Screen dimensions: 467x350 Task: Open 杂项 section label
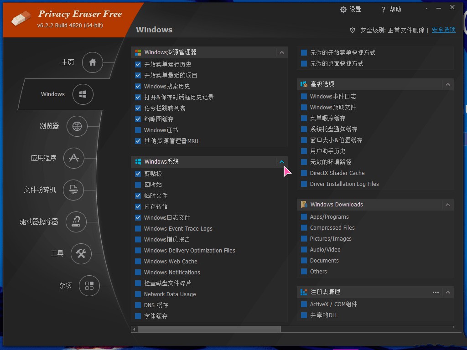[65, 286]
